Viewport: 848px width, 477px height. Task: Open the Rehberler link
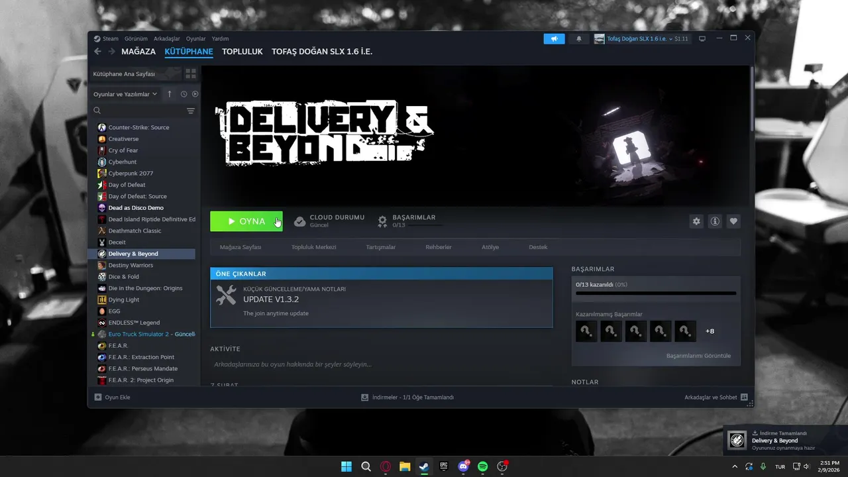(439, 247)
